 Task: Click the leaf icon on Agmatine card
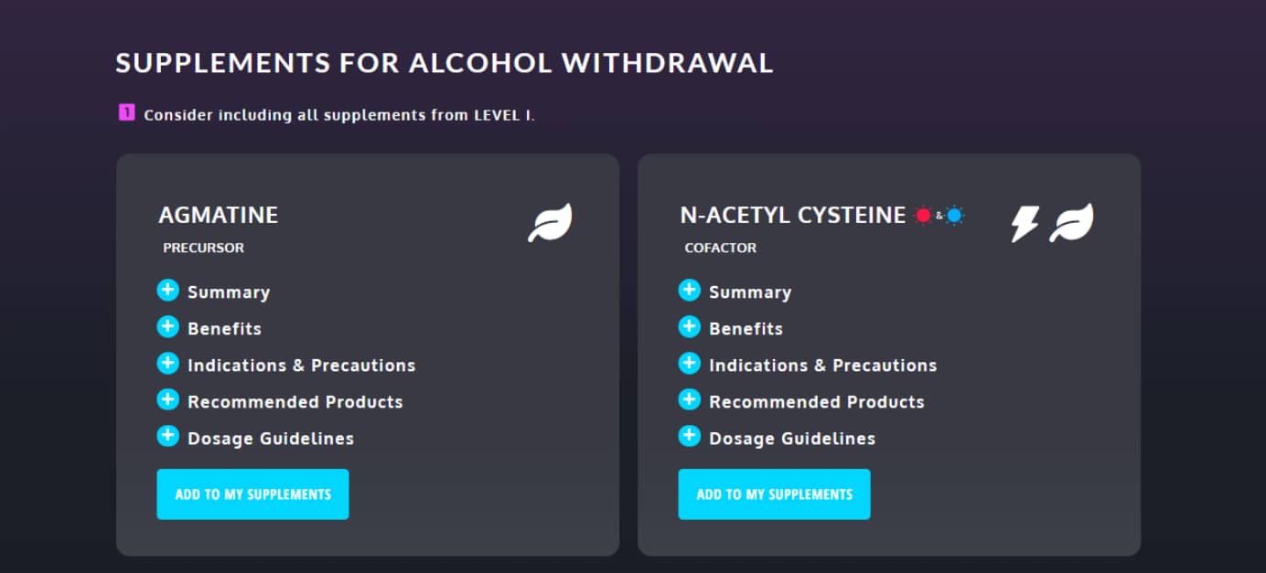(x=550, y=223)
